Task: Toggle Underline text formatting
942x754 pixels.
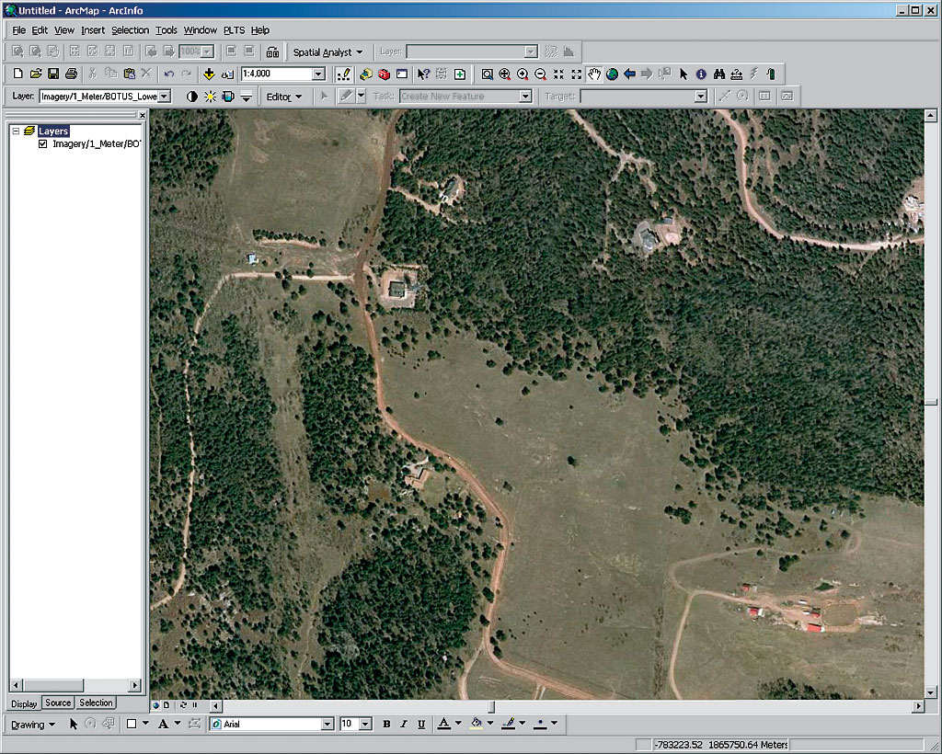Action: (x=421, y=724)
